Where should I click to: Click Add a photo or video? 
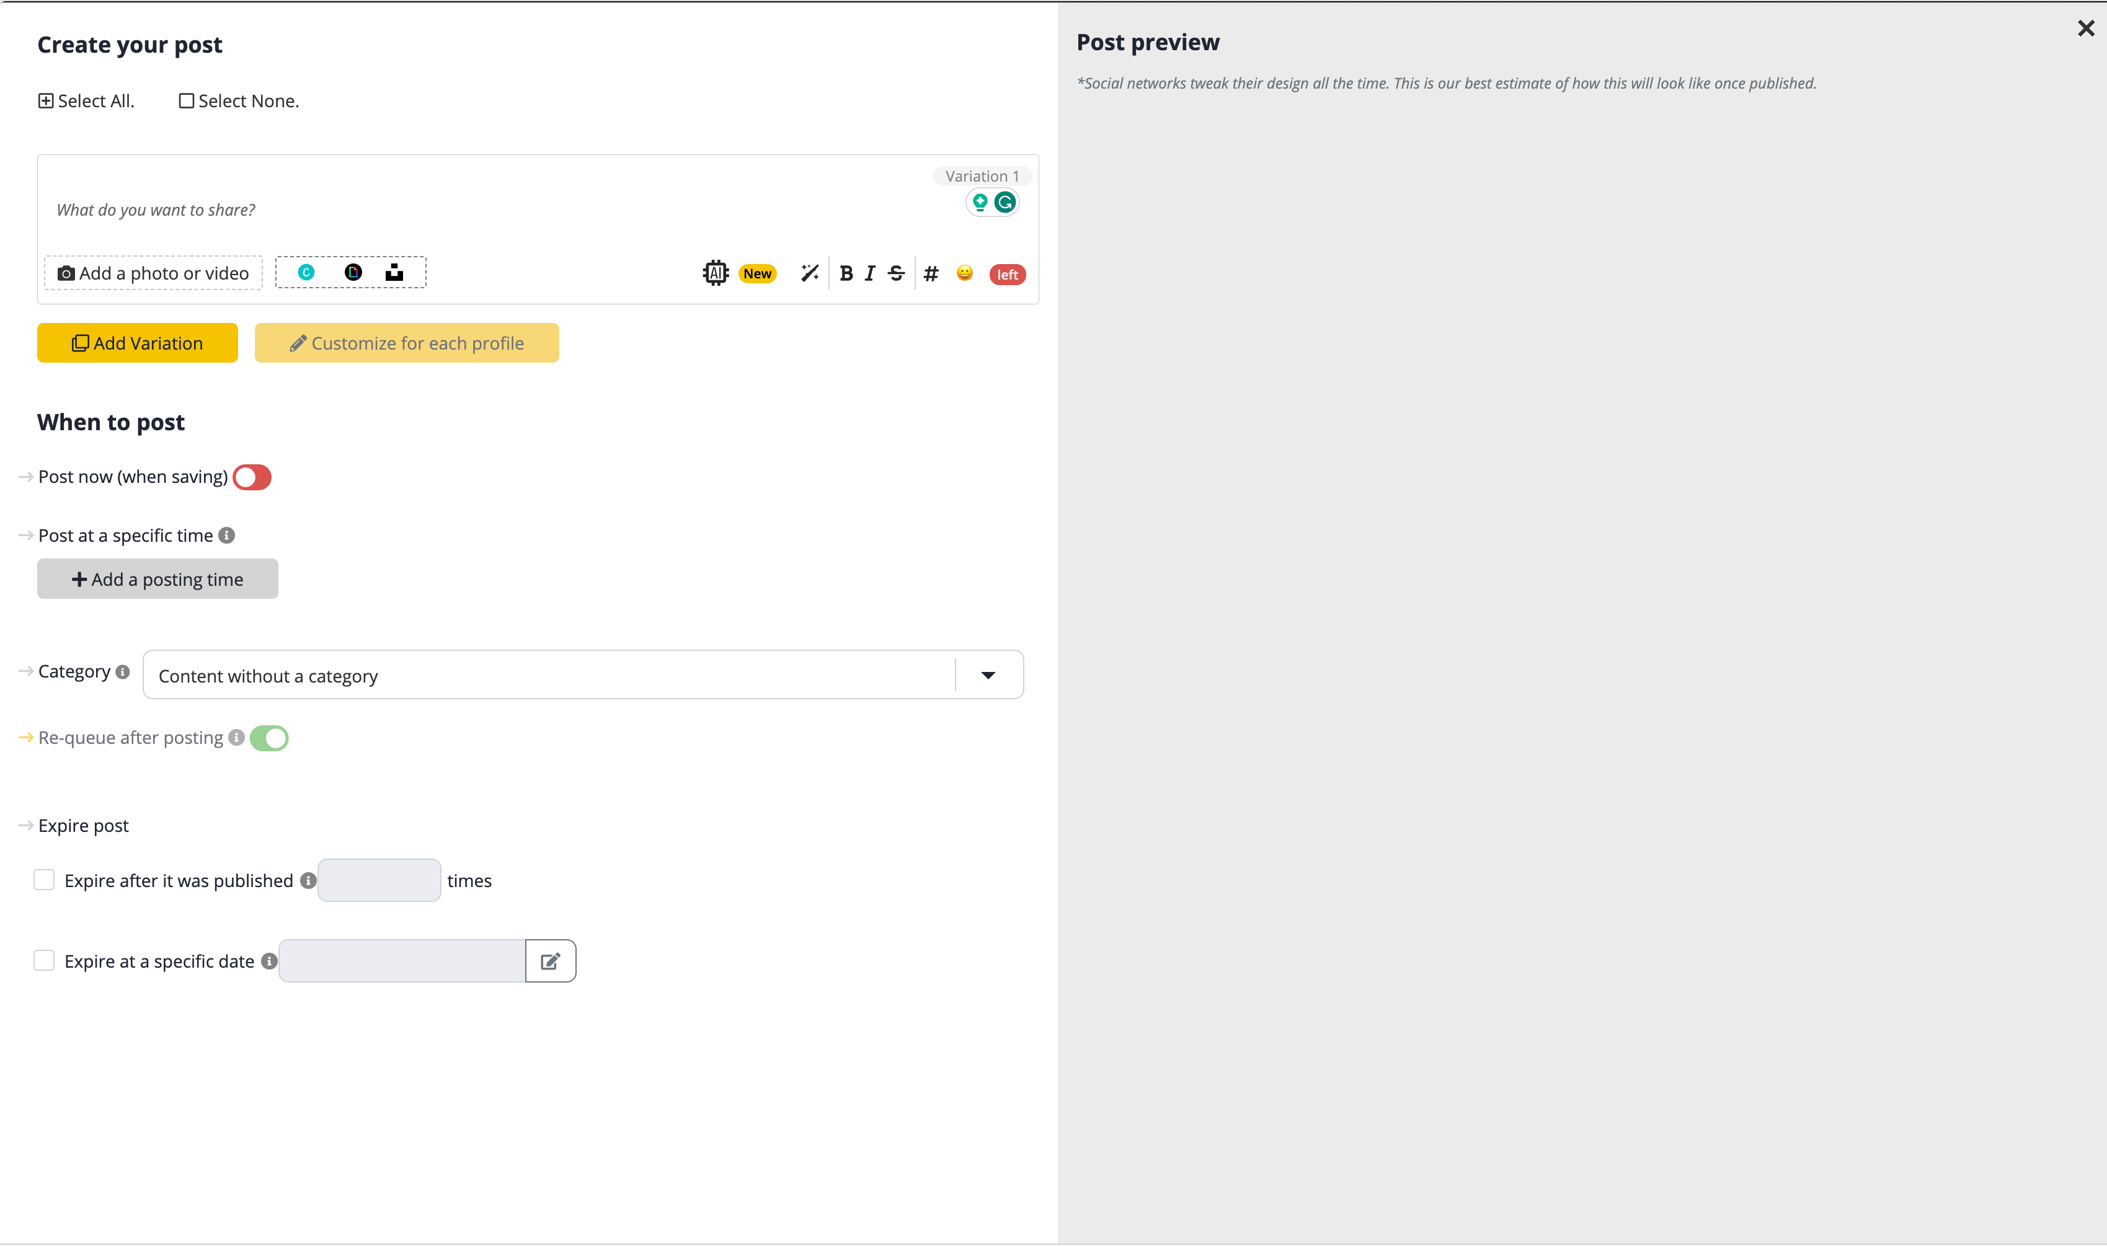click(154, 273)
